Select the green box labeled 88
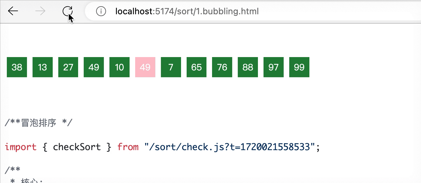 pos(247,67)
